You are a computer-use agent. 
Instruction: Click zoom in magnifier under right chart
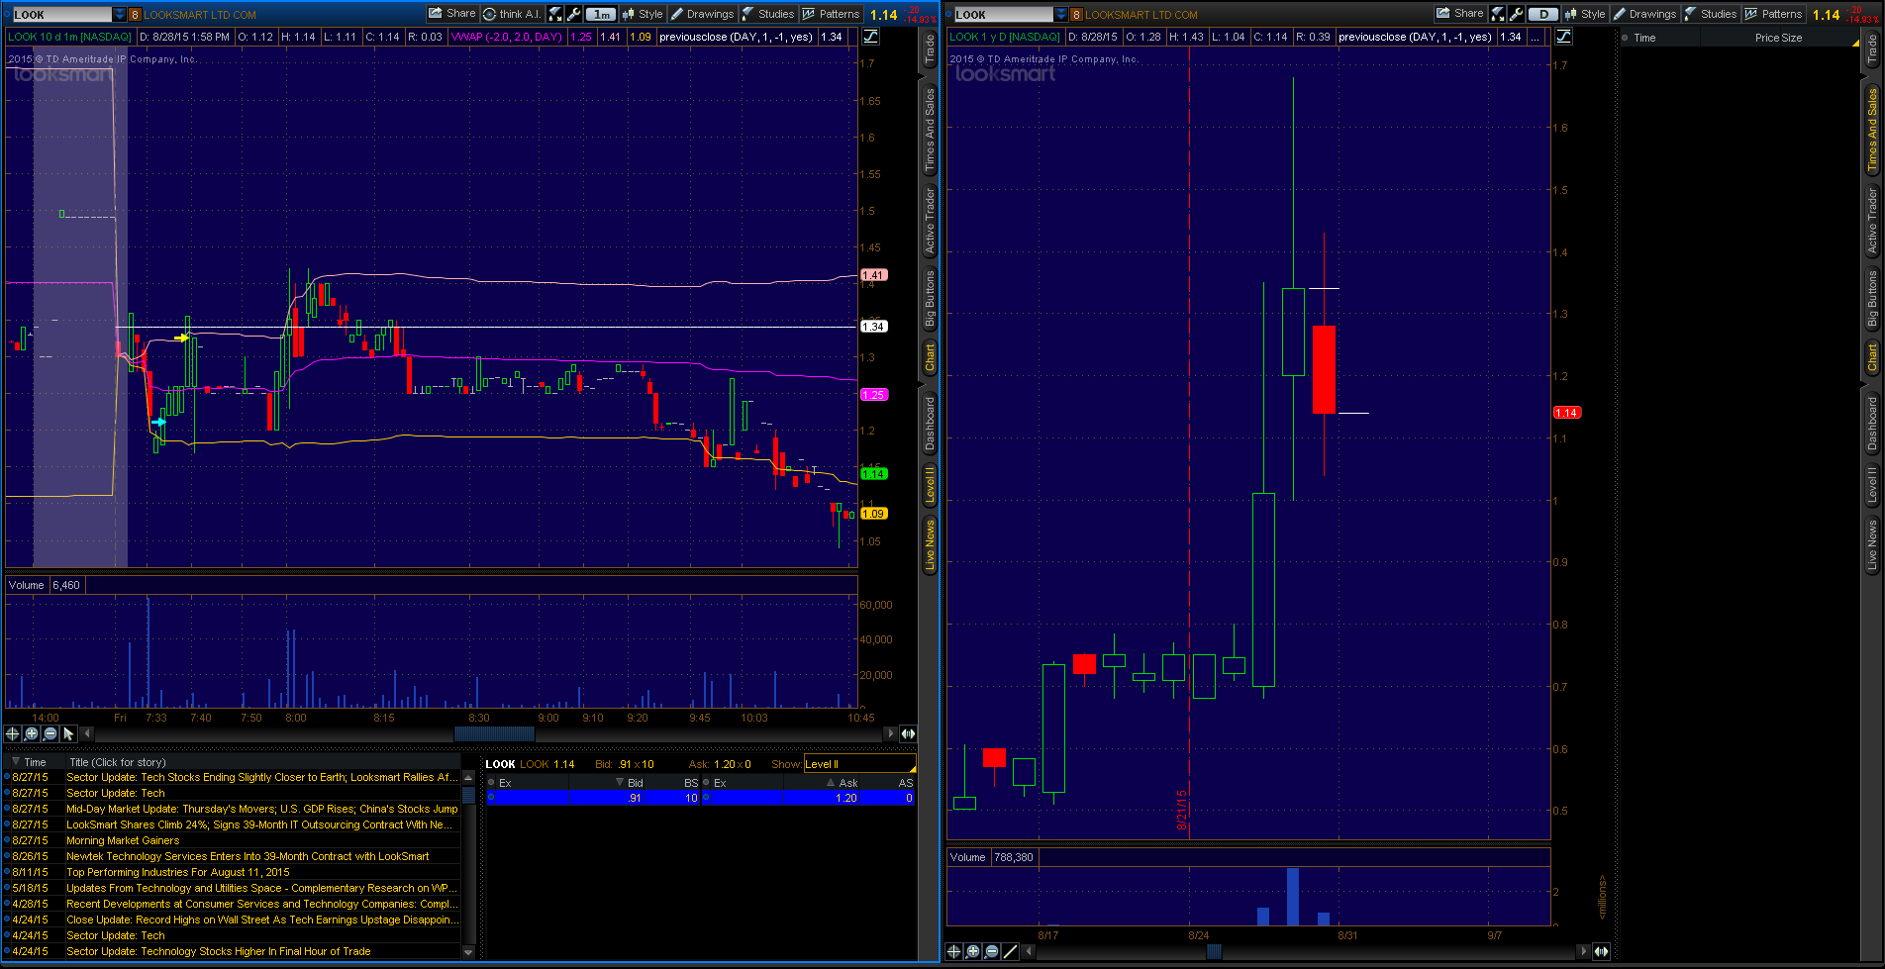point(973,951)
